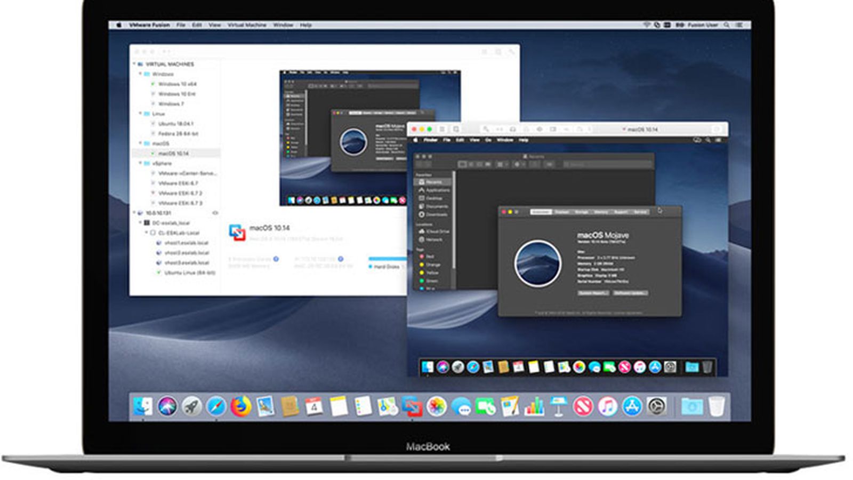Image resolution: width=853 pixels, height=480 pixels.
Task: Open VMware Fusion from the host Dock
Action: (412, 406)
